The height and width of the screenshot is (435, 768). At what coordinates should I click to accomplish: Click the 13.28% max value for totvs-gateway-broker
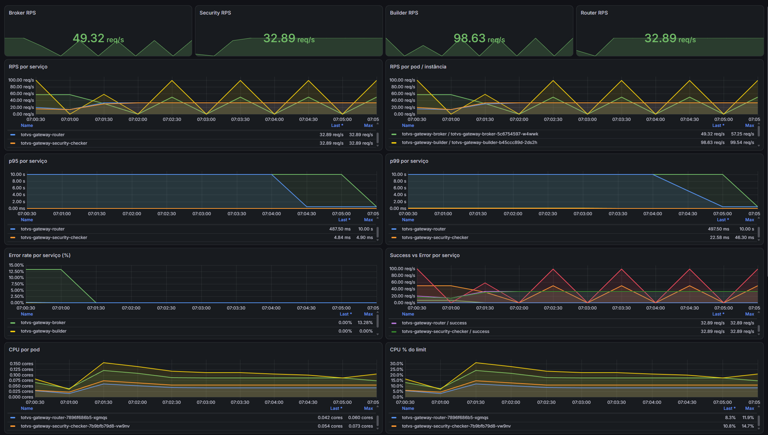point(365,322)
